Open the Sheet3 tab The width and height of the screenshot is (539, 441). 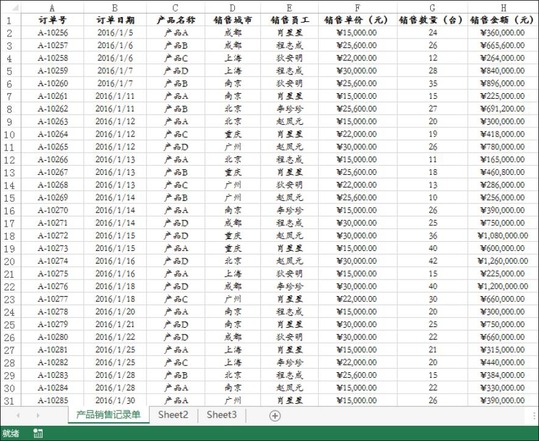pyautogui.click(x=221, y=415)
